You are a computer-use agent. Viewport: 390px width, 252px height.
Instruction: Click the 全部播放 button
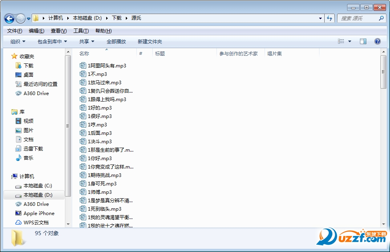(116, 41)
